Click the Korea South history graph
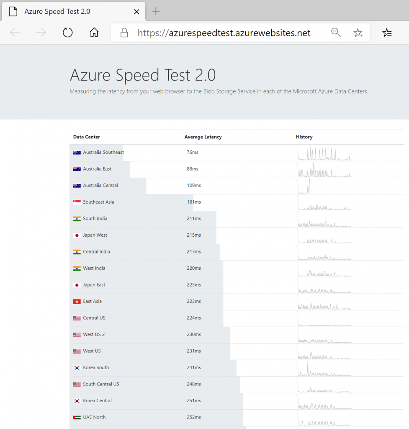409x429 pixels. [324, 368]
